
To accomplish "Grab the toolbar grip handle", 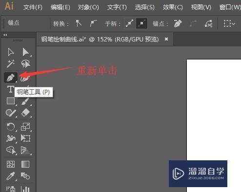I will click(18, 40).
